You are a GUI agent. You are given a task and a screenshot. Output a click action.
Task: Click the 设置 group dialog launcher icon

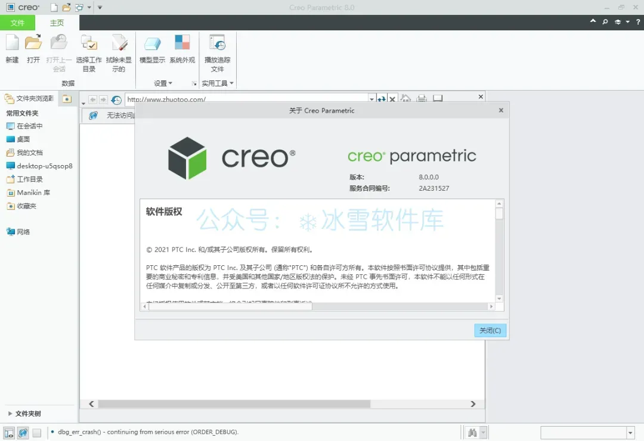pos(194,84)
